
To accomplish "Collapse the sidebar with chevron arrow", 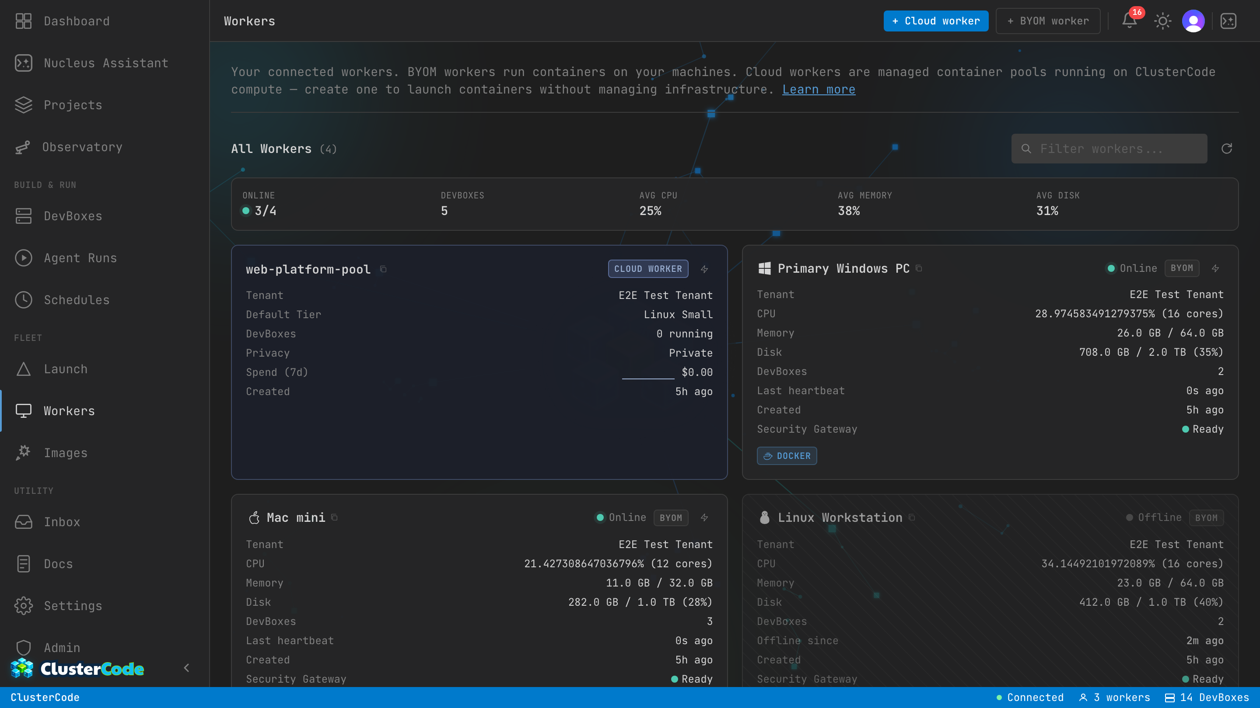I will coord(186,668).
